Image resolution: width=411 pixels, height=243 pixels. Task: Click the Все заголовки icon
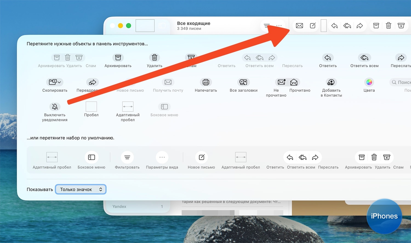tap(243, 82)
